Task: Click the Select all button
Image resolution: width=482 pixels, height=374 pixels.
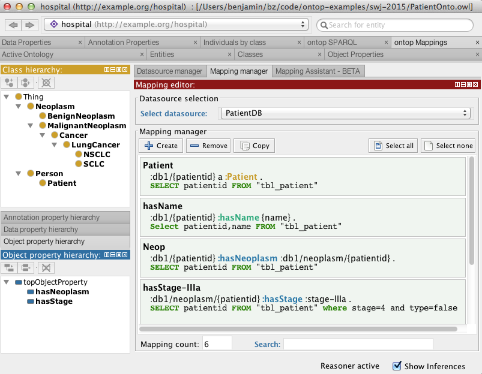Action: (x=393, y=146)
